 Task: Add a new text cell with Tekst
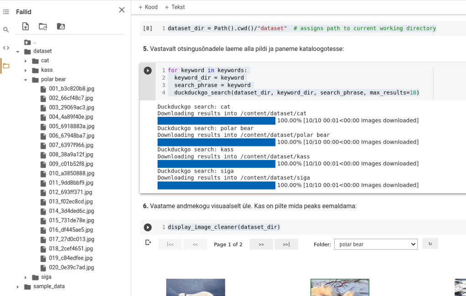pos(174,7)
